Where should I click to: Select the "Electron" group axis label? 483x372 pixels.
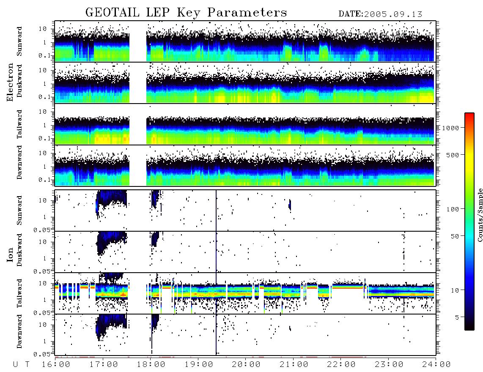pos(10,82)
